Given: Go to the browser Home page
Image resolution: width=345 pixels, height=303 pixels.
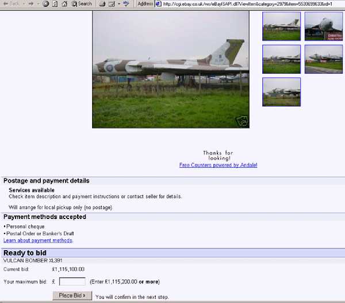Looking at the screenshot, I should pos(64,3).
